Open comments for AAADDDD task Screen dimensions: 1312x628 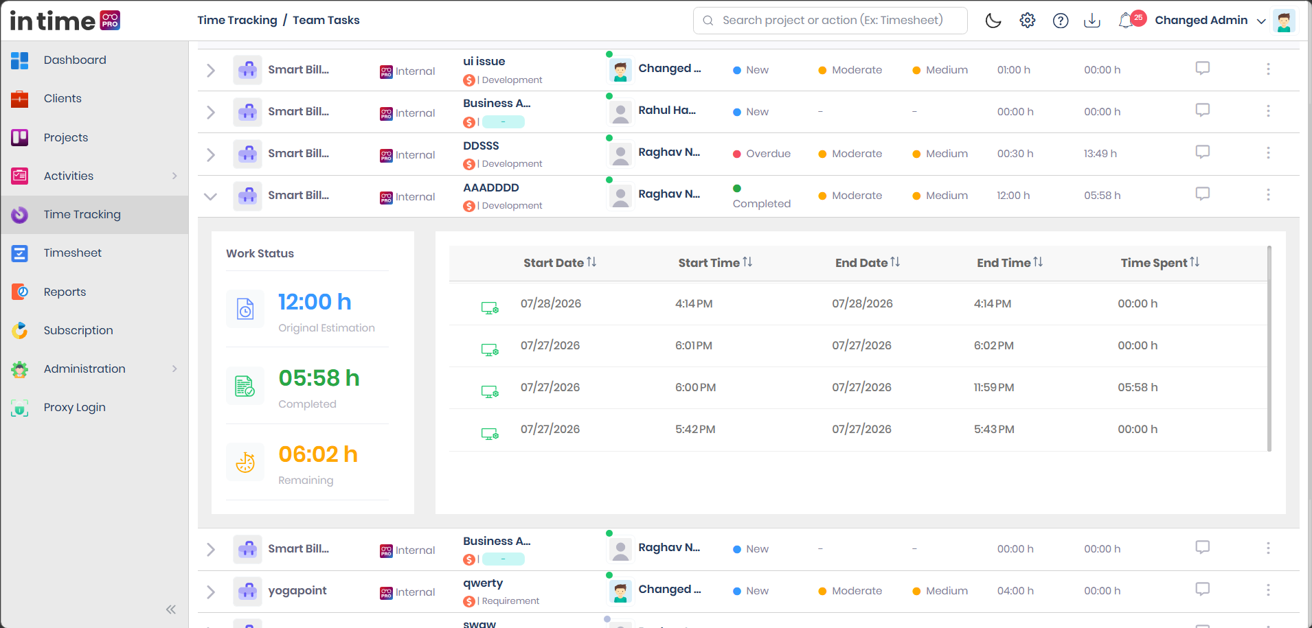point(1202,194)
